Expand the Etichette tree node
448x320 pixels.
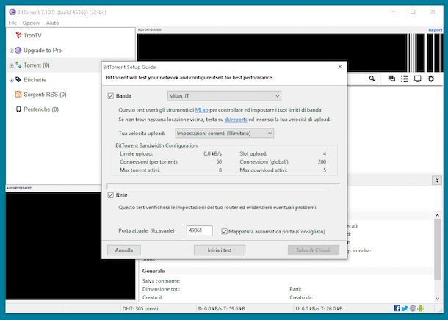tap(11, 80)
